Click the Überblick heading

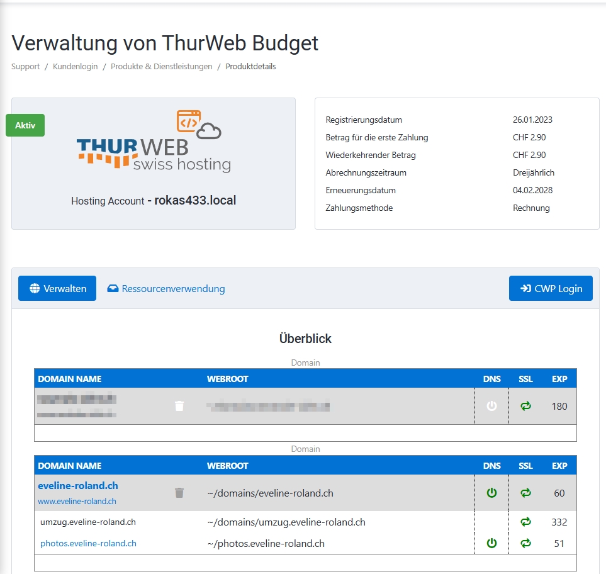tap(305, 338)
